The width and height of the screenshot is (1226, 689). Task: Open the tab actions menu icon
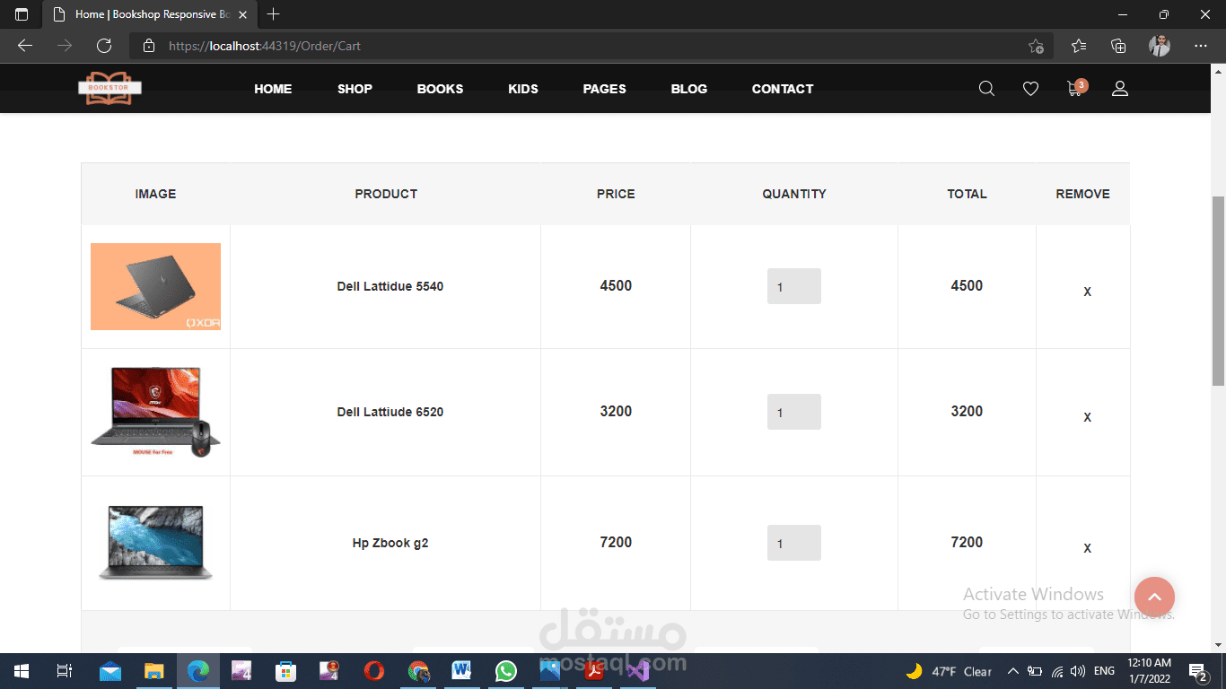(22, 14)
